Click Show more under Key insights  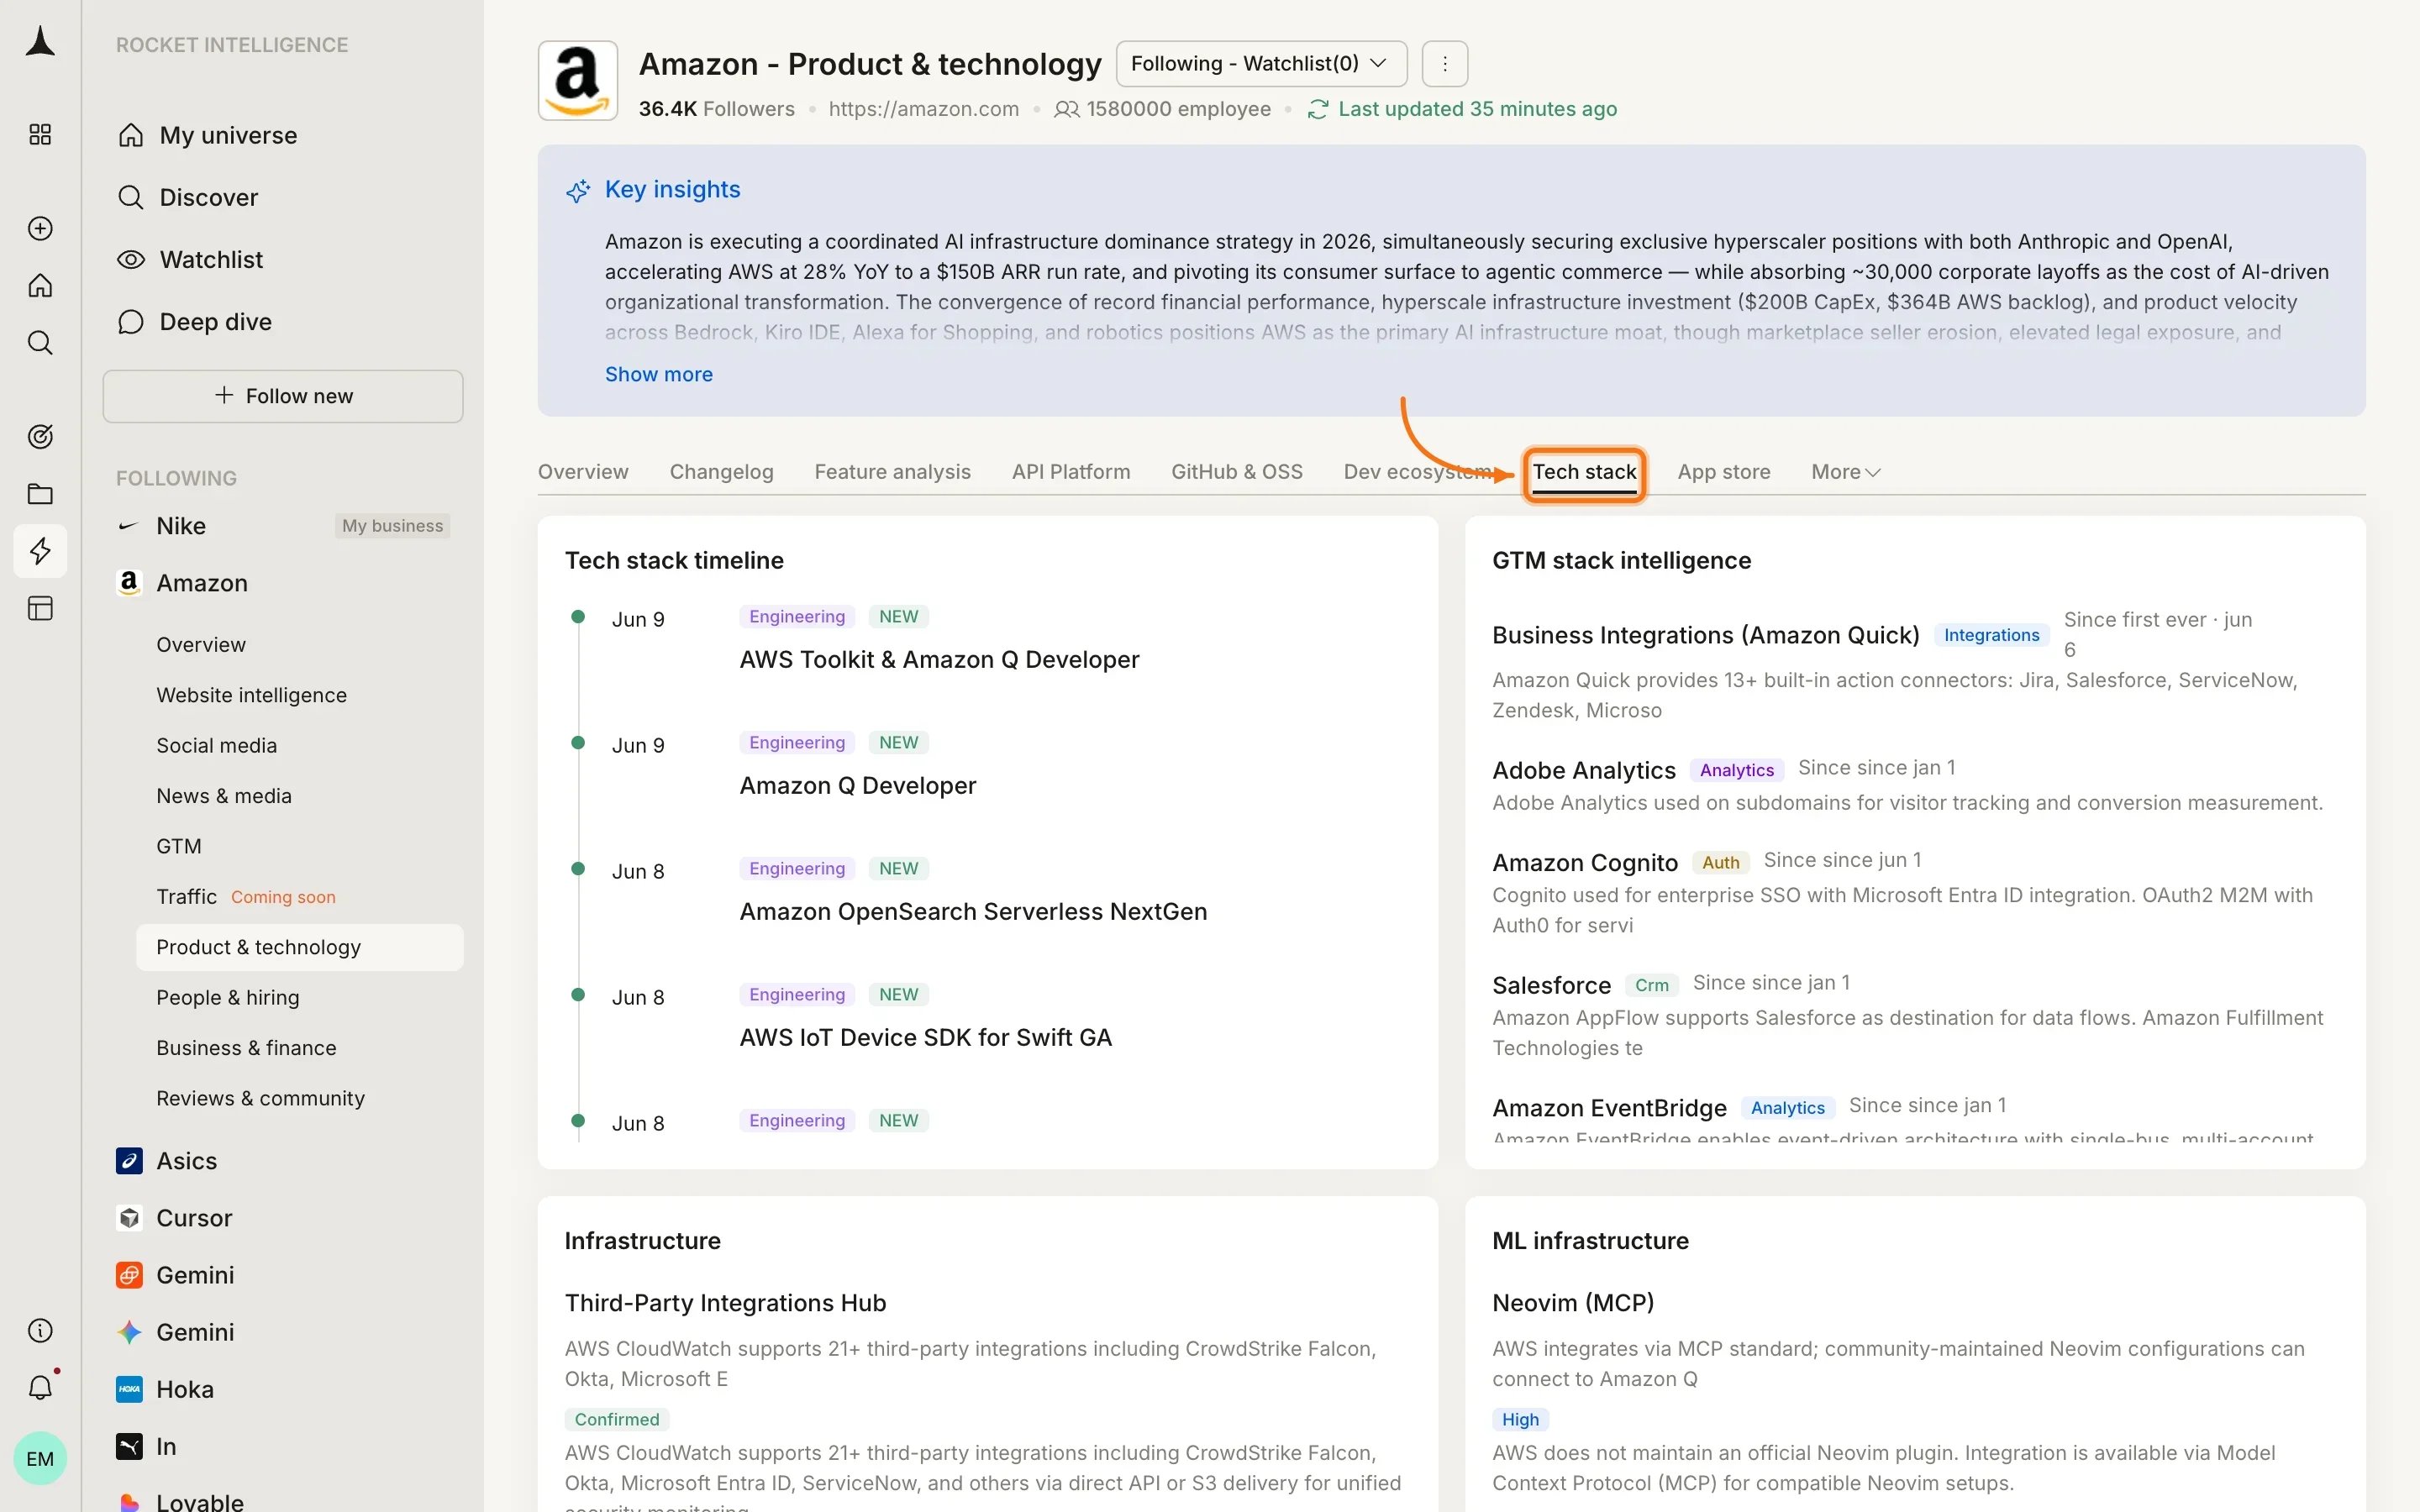(658, 374)
